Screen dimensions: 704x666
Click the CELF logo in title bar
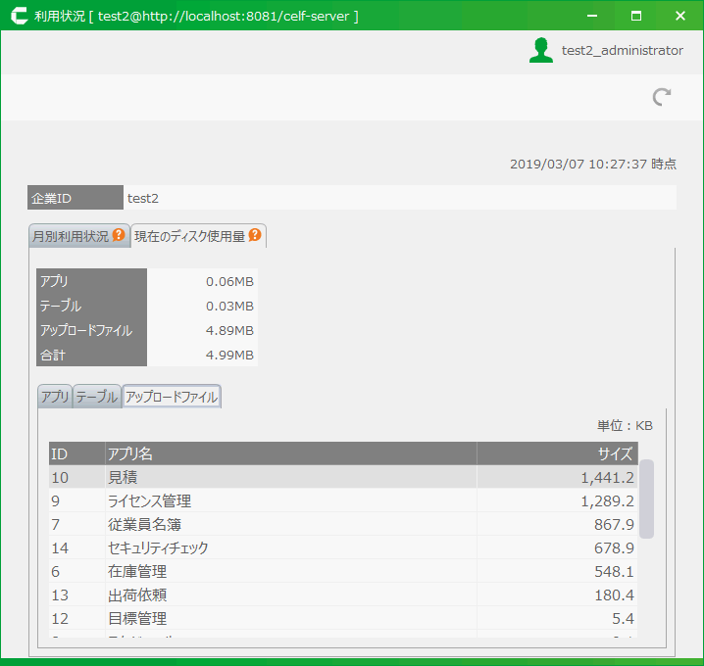tap(18, 16)
